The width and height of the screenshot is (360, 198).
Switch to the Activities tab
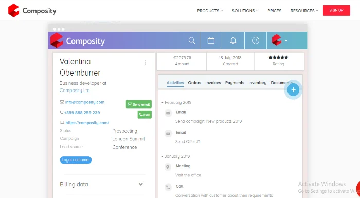pyautogui.click(x=175, y=83)
